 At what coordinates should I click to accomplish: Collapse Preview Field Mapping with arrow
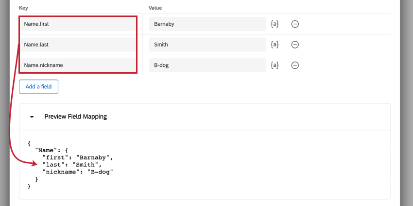(x=32, y=117)
